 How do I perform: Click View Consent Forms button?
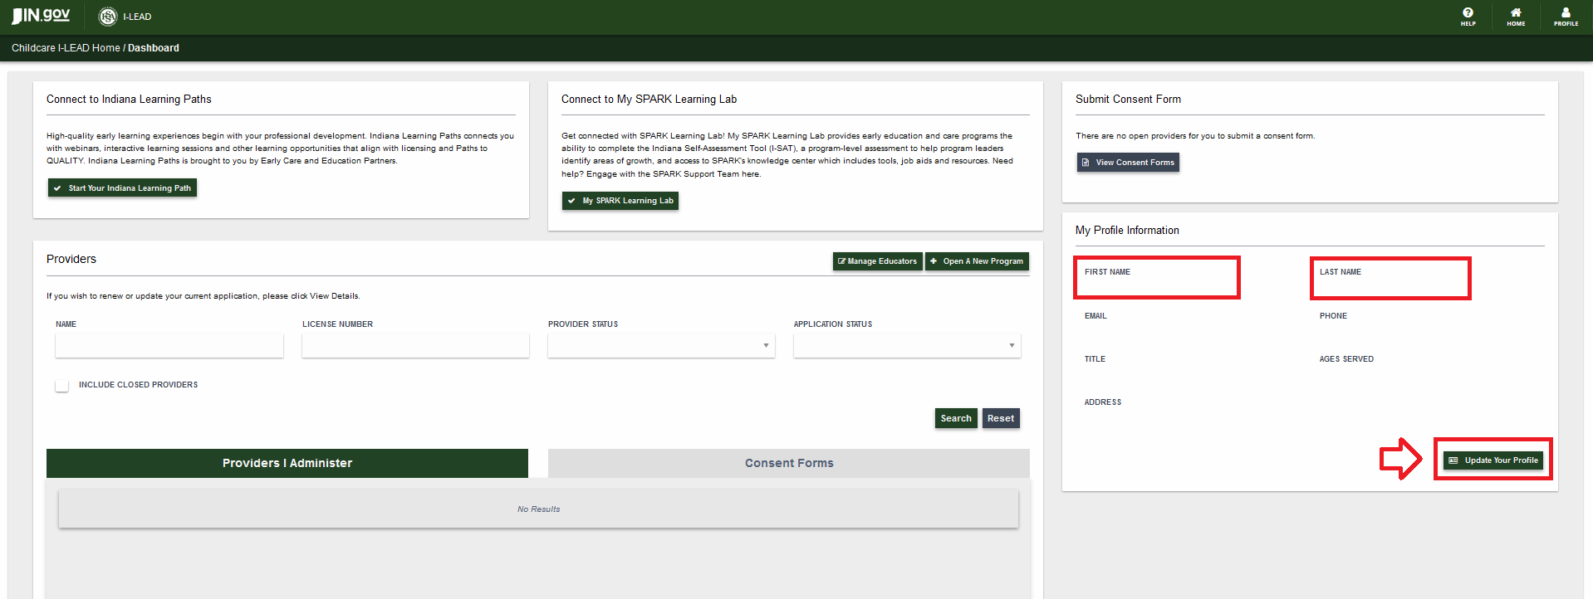[x=1128, y=163]
